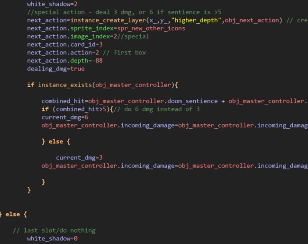
Task: Click the line white_shadow=2
Action: point(52,4)
